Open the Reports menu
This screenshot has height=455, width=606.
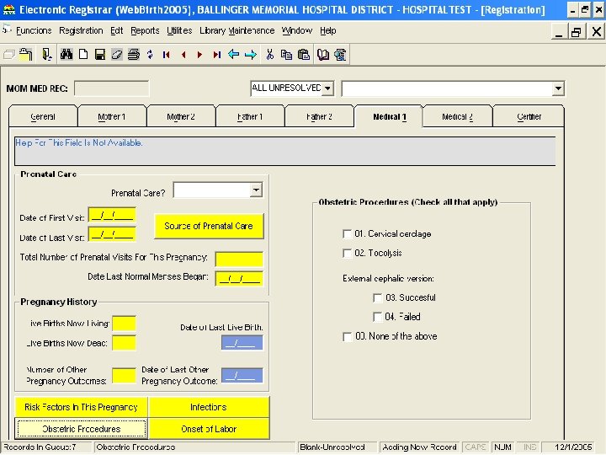pos(145,30)
